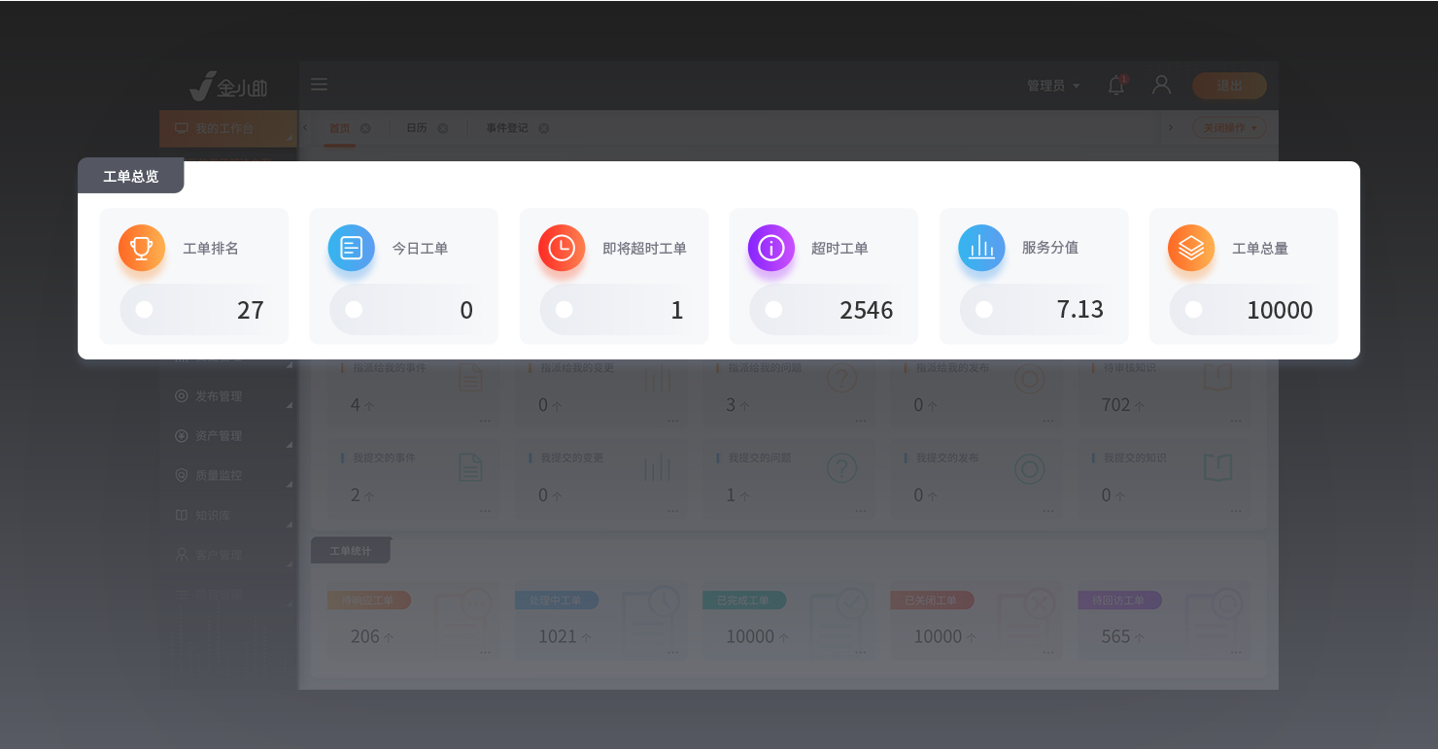Click the trophy icon for 工单排名
This screenshot has height=749, width=1438.
pyautogui.click(x=142, y=248)
